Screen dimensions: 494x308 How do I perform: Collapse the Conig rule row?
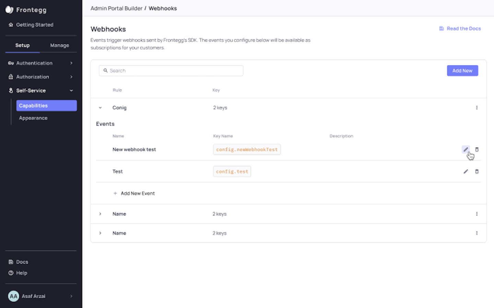tap(100, 107)
